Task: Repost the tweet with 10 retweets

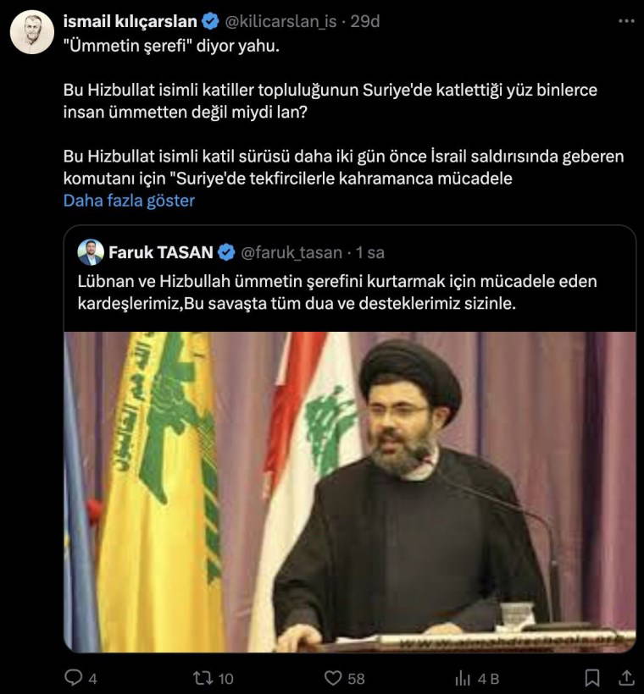Action: click(x=202, y=678)
